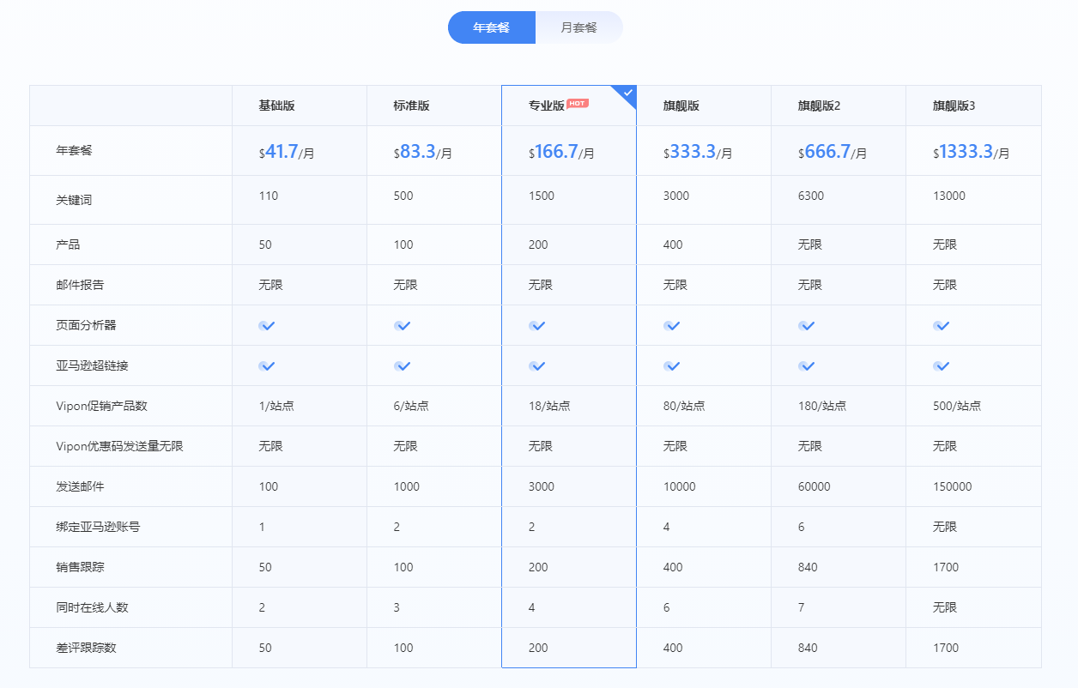Select the 基础版 plan column header

[x=276, y=106]
